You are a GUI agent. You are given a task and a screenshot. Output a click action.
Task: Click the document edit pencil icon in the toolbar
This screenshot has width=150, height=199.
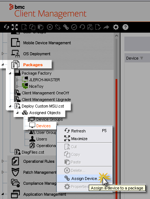click(98, 27)
